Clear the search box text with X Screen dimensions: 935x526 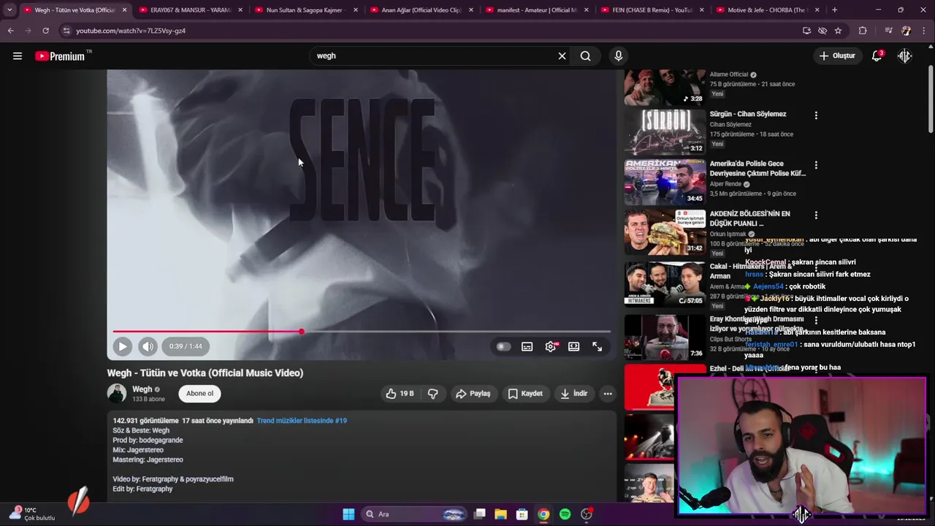click(x=562, y=56)
